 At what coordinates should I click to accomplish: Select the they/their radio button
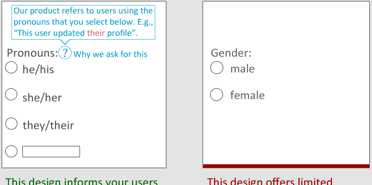[x=11, y=124]
